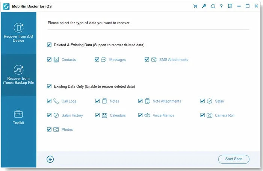Screen dimensions: 263x171
Task: Open help with the question mark icon
Action: [x=221, y=6]
